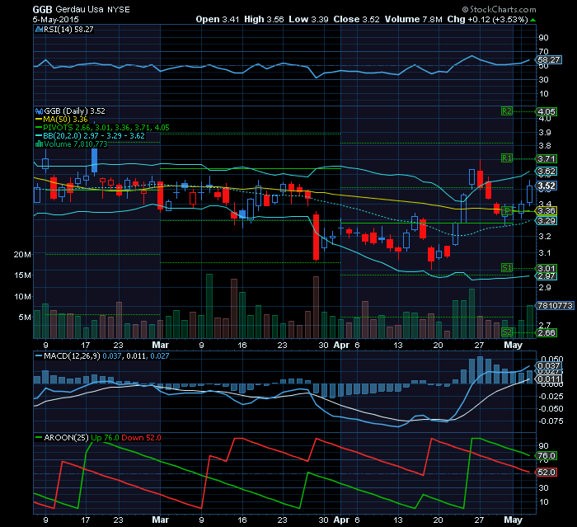Click the 0.011 histogram tag on right axis
577x527 pixels.
click(x=549, y=379)
